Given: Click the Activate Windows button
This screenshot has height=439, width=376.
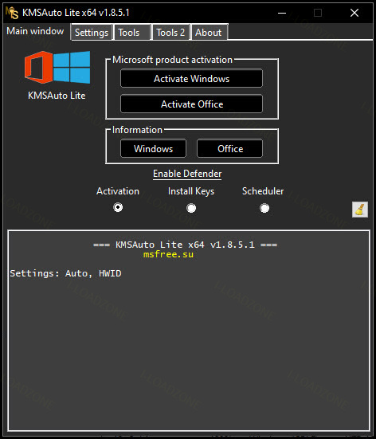Looking at the screenshot, I should [x=191, y=79].
